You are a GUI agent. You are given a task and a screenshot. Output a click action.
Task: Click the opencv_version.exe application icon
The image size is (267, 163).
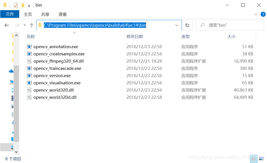pyautogui.click(x=29, y=75)
